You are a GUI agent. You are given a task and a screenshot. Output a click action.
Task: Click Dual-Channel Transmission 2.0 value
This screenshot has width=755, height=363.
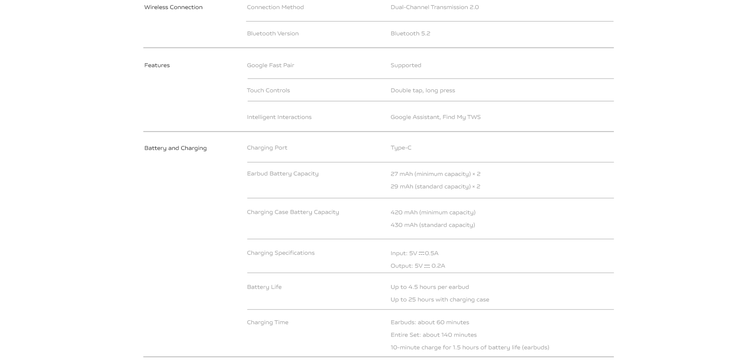point(435,7)
